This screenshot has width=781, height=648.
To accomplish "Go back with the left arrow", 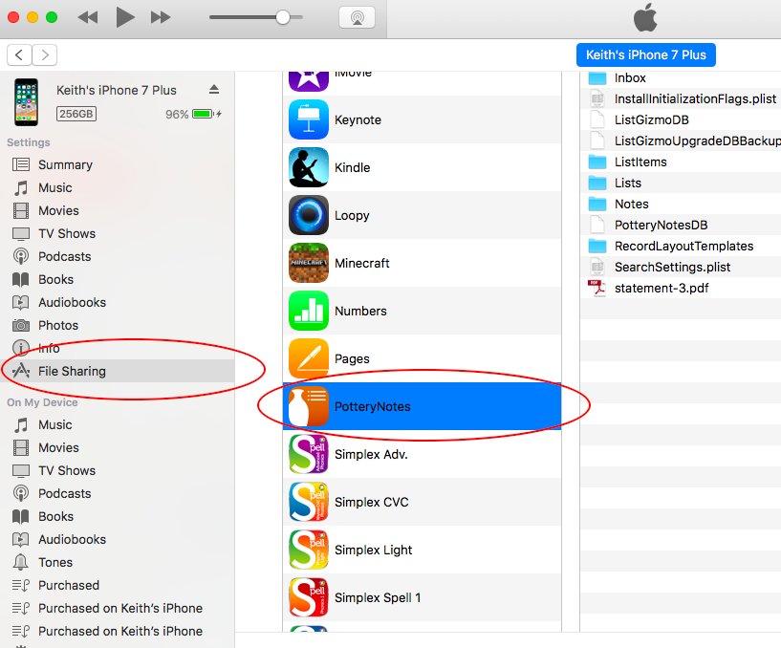I will click(19, 54).
